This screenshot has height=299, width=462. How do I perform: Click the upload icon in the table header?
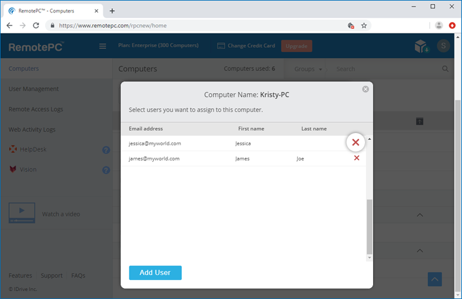click(x=420, y=121)
